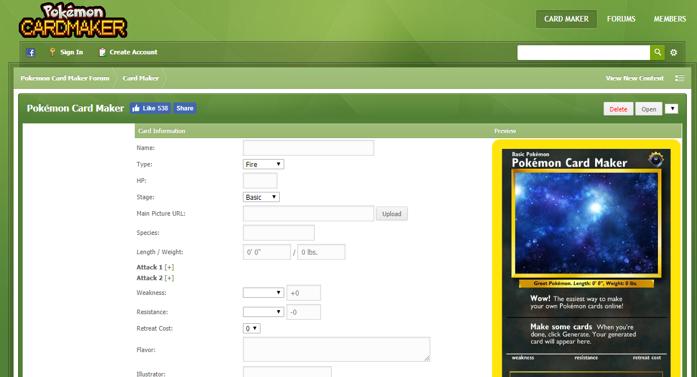Click the Upload button for main picture
The height and width of the screenshot is (377, 697).
[391, 213]
